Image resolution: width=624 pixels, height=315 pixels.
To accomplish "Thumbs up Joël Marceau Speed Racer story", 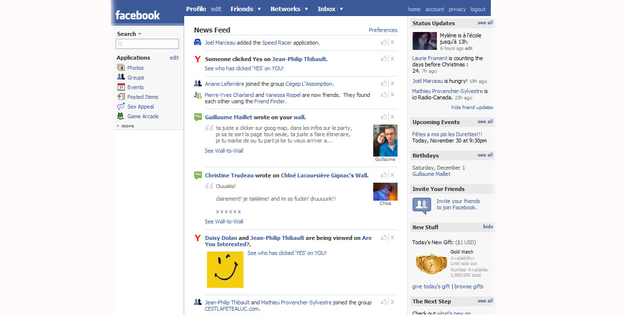I will 384,42.
